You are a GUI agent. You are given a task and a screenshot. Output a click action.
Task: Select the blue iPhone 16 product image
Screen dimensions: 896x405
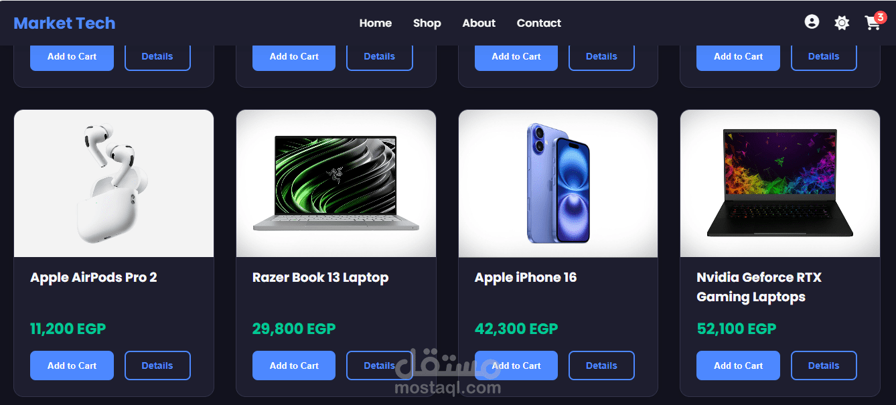(558, 183)
